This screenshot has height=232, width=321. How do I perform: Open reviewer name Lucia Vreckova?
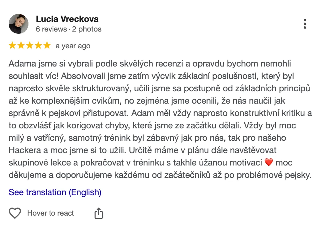tap(67, 19)
